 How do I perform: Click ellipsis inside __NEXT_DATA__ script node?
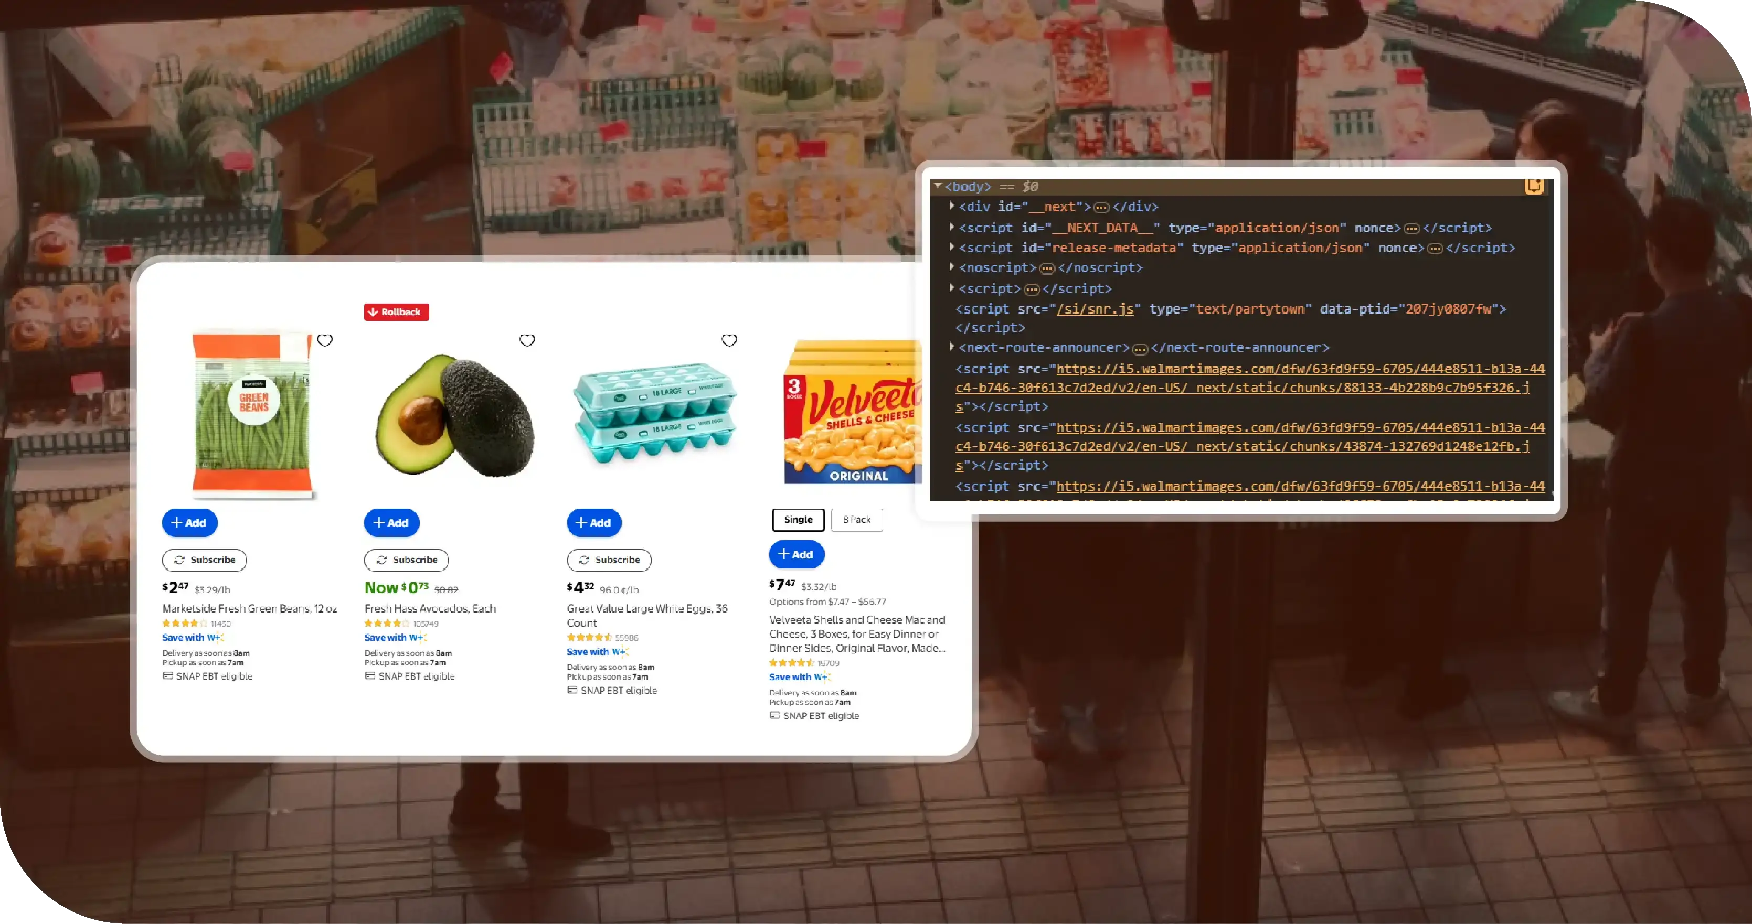click(1411, 229)
